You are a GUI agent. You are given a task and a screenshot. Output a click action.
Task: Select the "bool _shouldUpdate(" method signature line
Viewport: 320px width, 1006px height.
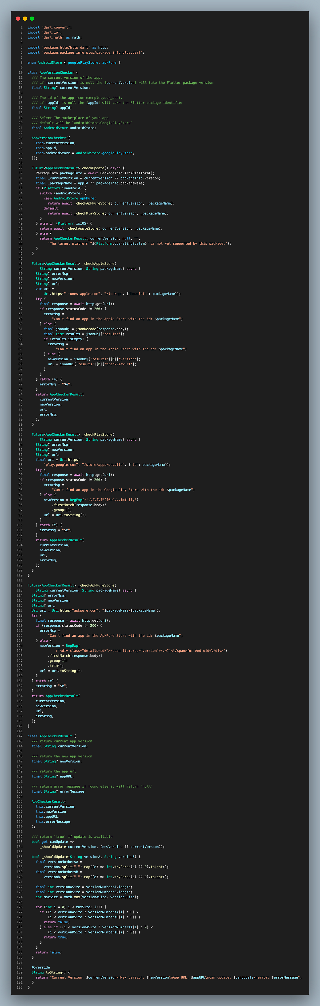click(x=86, y=857)
